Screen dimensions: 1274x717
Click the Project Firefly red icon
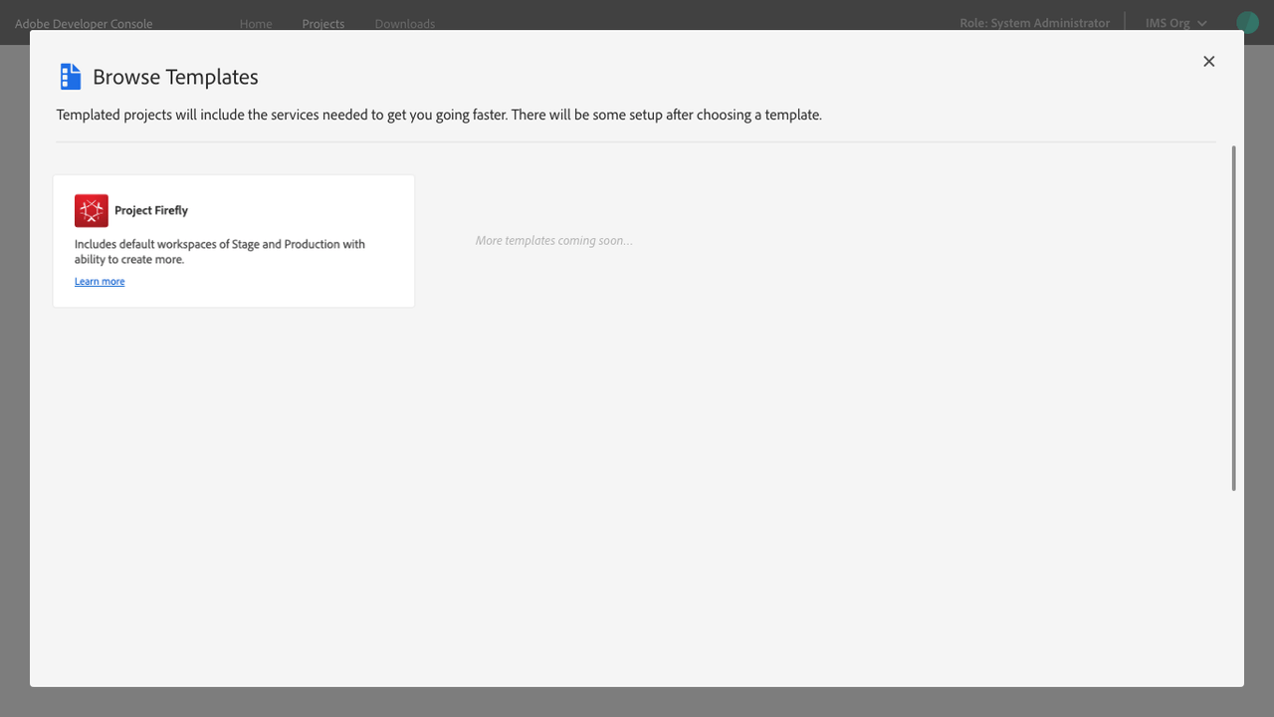(92, 211)
